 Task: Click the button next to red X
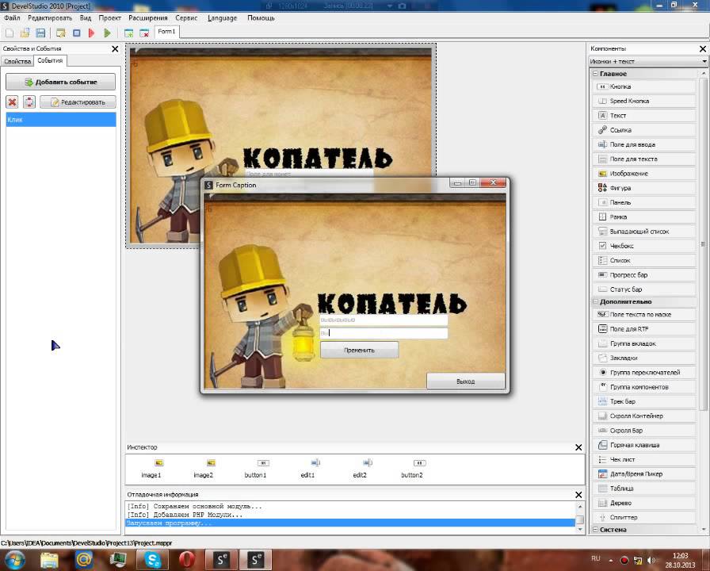(29, 102)
